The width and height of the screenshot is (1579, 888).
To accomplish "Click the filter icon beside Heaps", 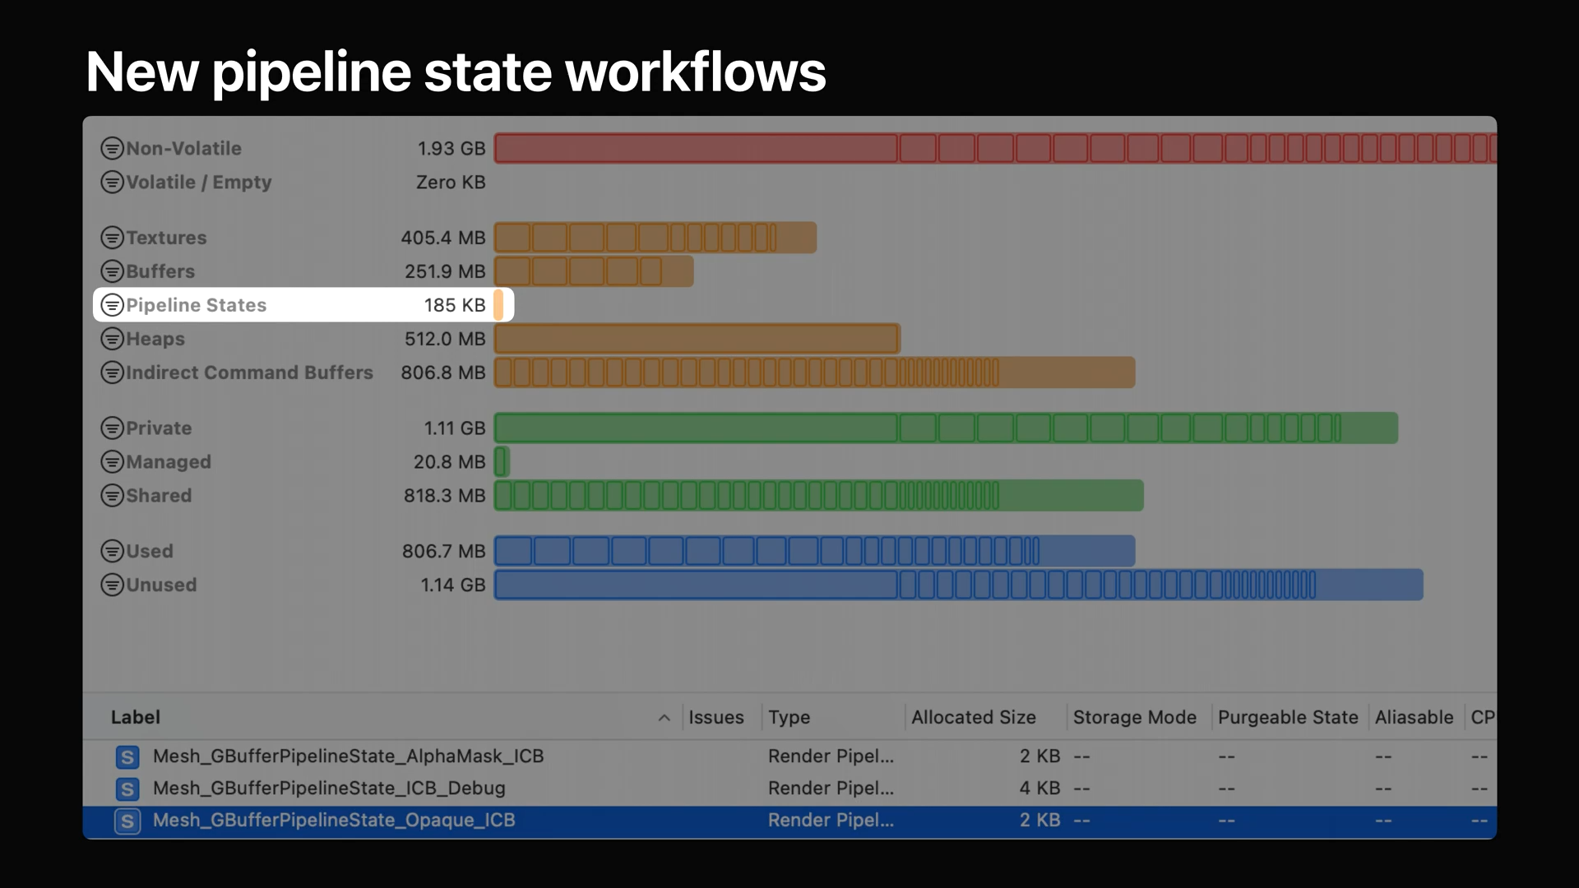I will pos(112,339).
